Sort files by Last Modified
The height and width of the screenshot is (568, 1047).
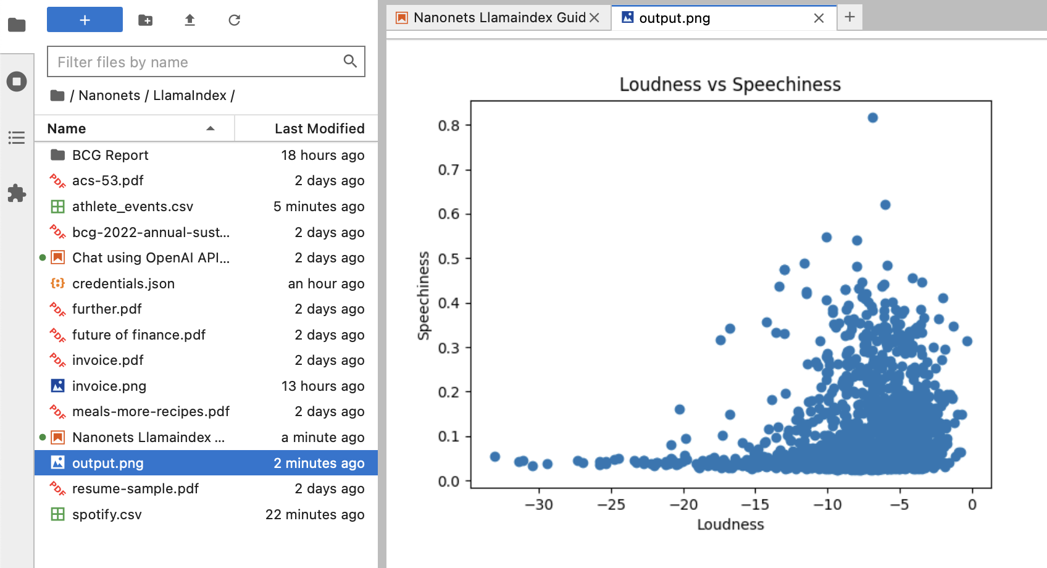pos(319,128)
